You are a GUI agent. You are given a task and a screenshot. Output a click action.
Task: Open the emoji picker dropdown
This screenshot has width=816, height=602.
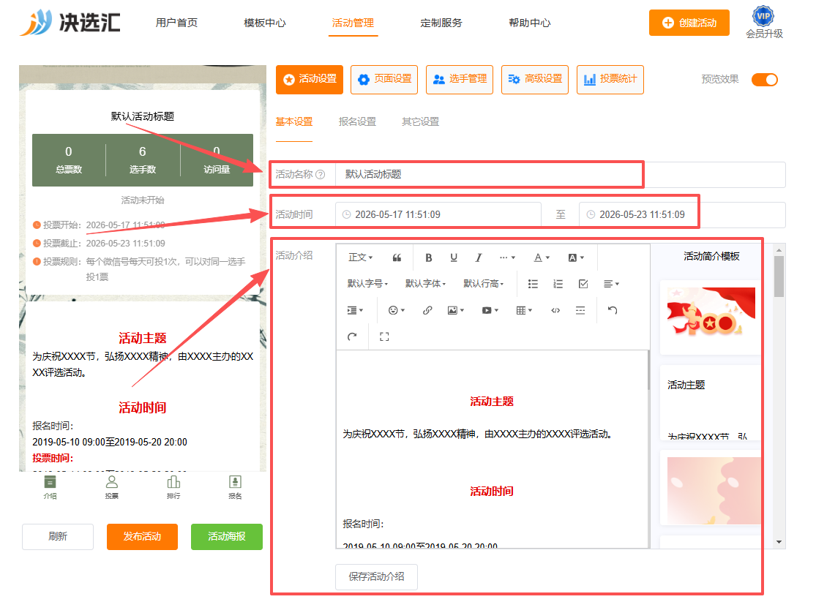pyautogui.click(x=397, y=310)
